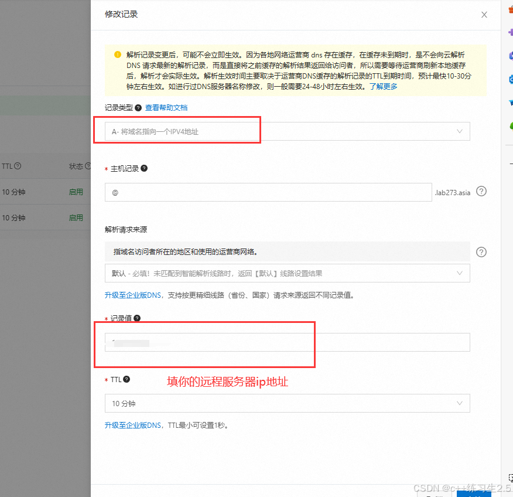The height and width of the screenshot is (497, 513).
Task: Open the 了解更多 link in the notice
Action: tap(383, 86)
